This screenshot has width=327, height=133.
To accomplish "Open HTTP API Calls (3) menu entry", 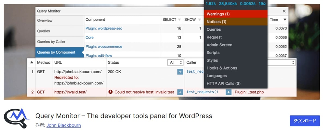I will pyautogui.click(x=223, y=84).
